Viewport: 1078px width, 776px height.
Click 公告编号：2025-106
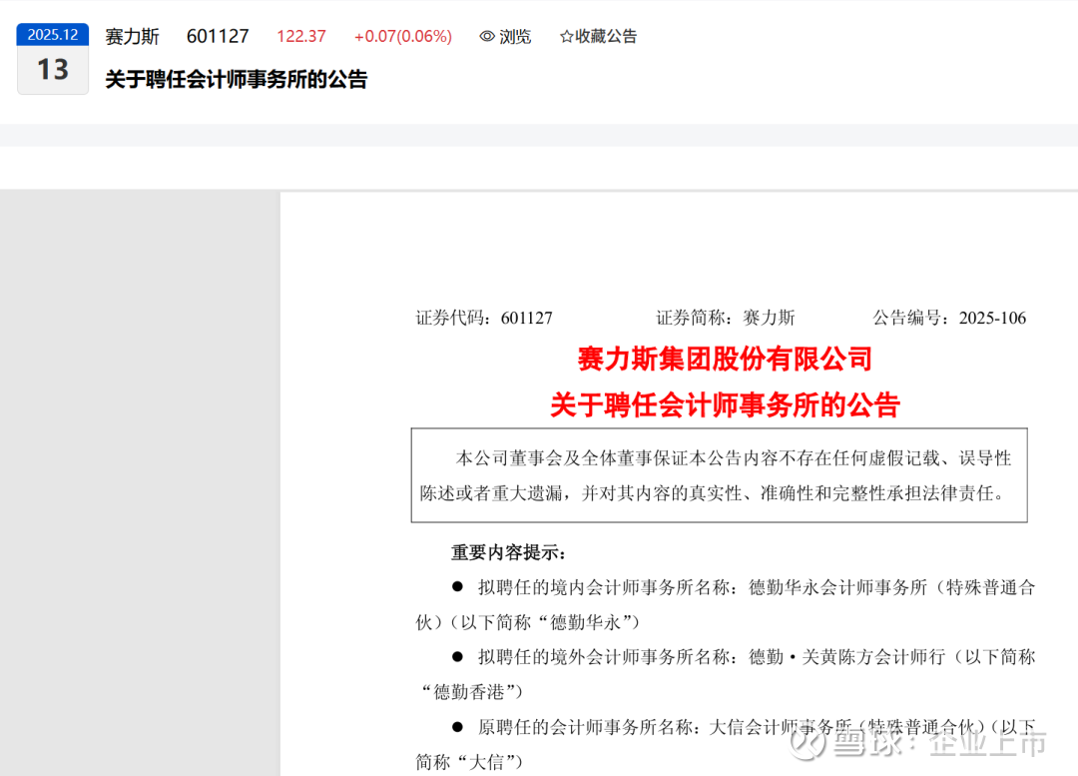tap(949, 318)
